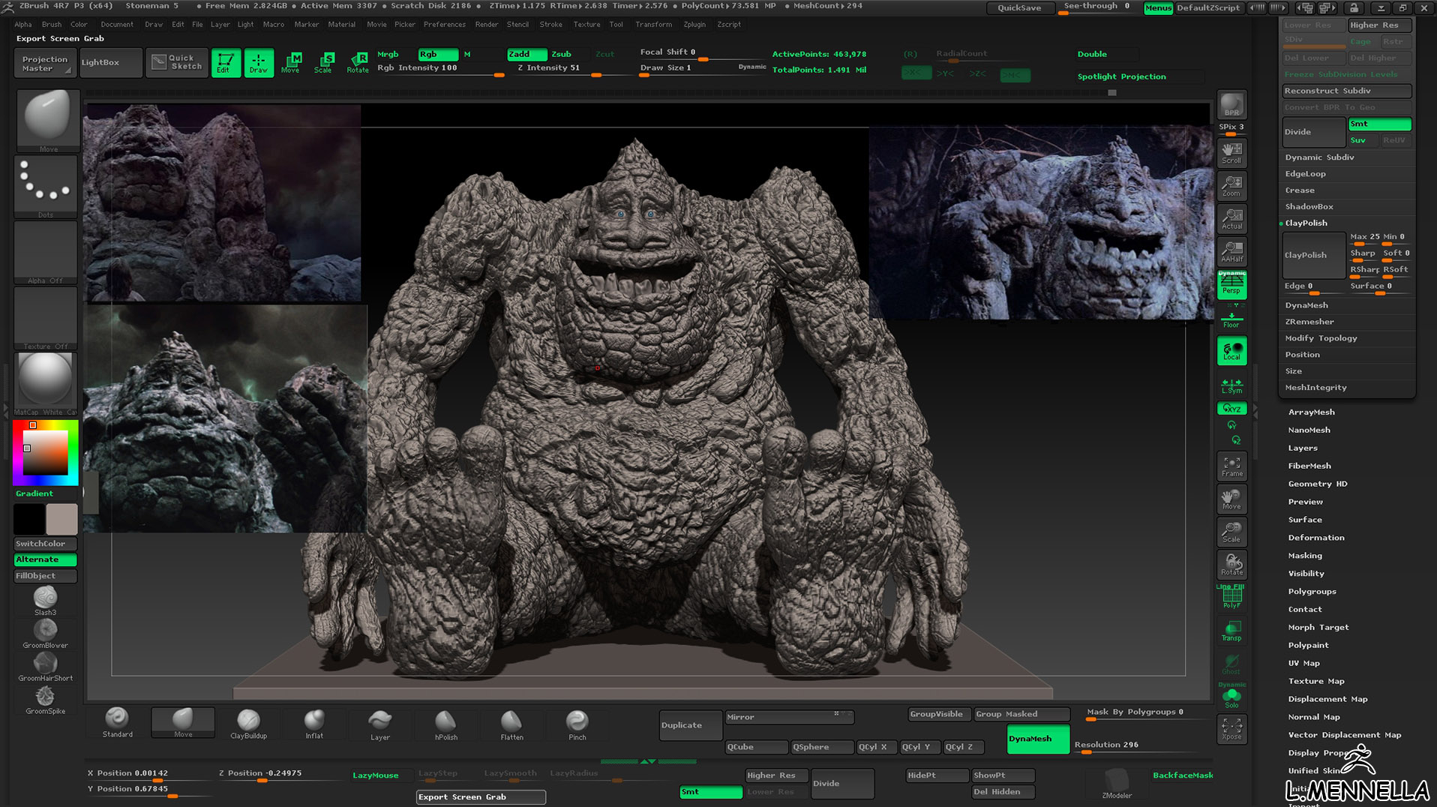Toggle Rgb paint mode
The image size is (1437, 807).
[x=438, y=54]
